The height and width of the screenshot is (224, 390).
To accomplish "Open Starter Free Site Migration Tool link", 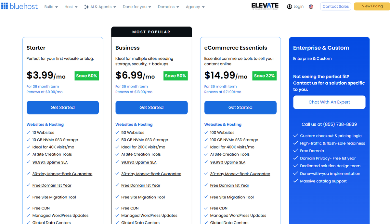I will pyautogui.click(x=54, y=197).
